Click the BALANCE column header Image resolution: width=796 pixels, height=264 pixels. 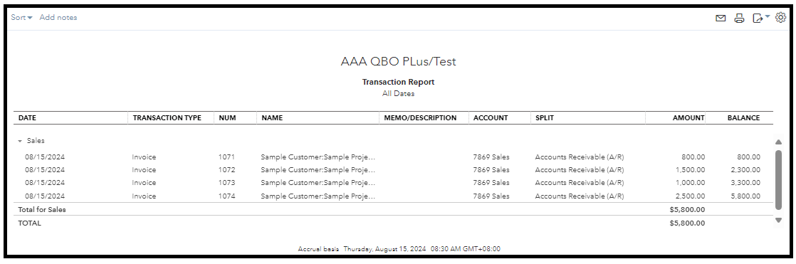[x=744, y=118]
